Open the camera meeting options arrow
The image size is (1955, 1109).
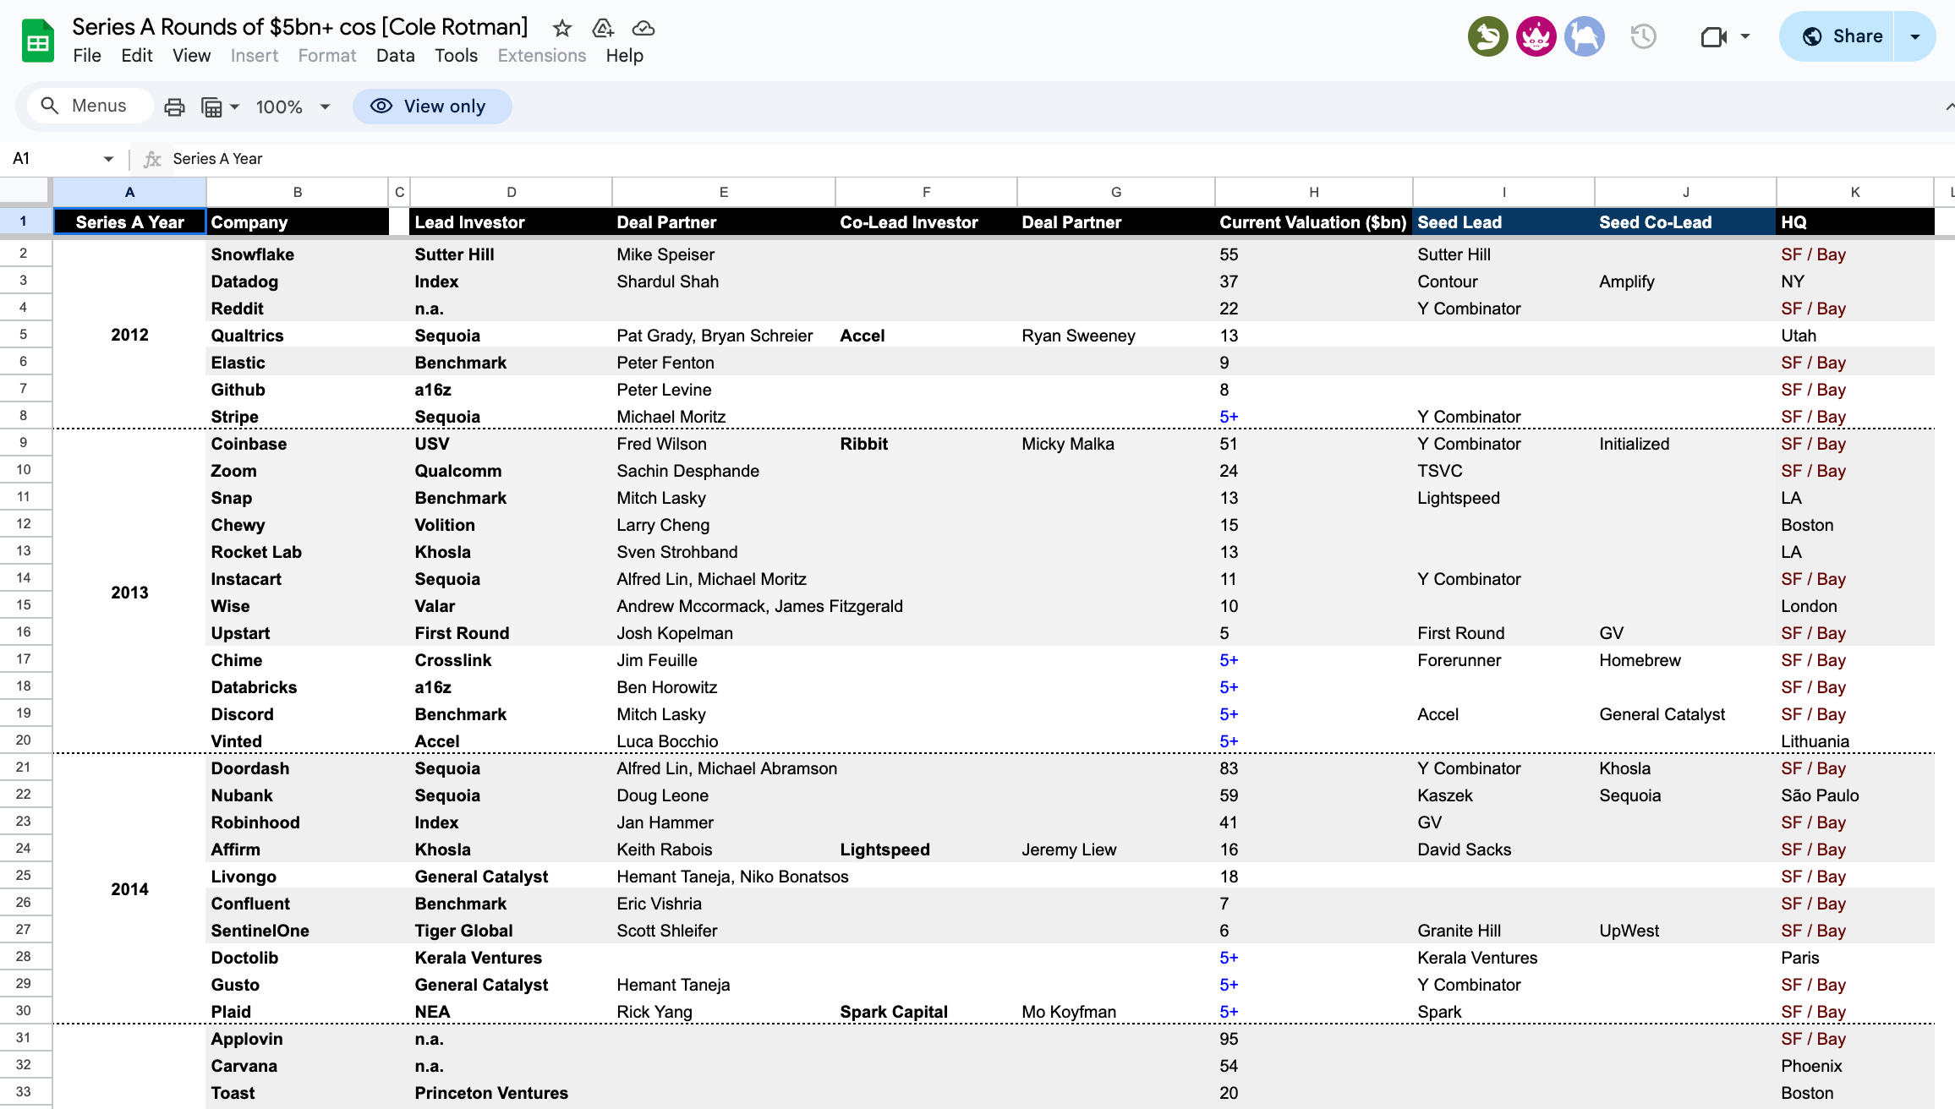[x=1745, y=36]
